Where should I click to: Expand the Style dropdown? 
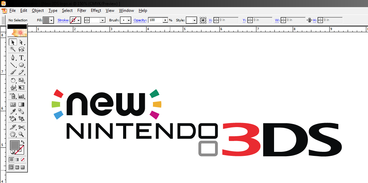[x=195, y=20]
